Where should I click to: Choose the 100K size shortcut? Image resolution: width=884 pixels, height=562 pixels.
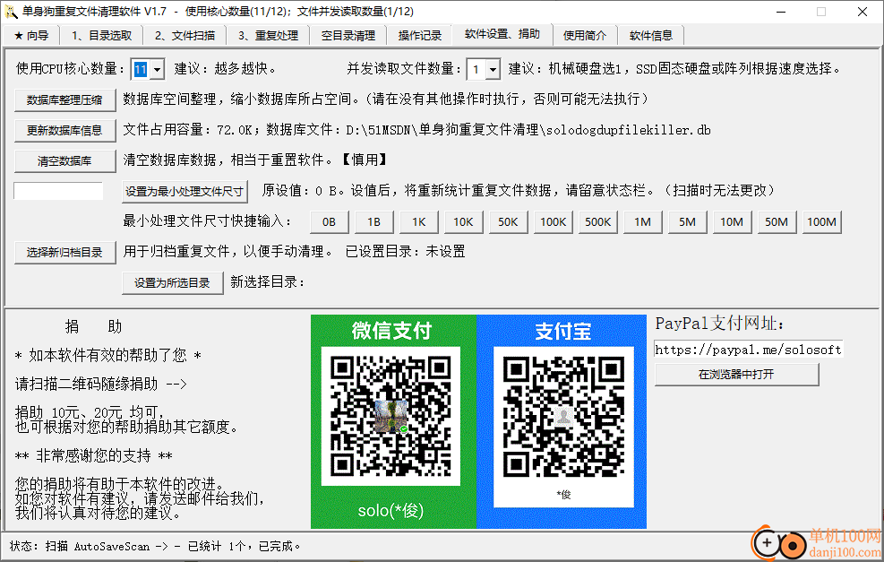click(x=554, y=221)
